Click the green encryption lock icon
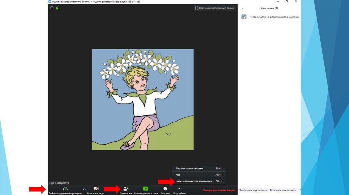Image resolution: width=349 pixels, height=195 pixels. [x=57, y=8]
